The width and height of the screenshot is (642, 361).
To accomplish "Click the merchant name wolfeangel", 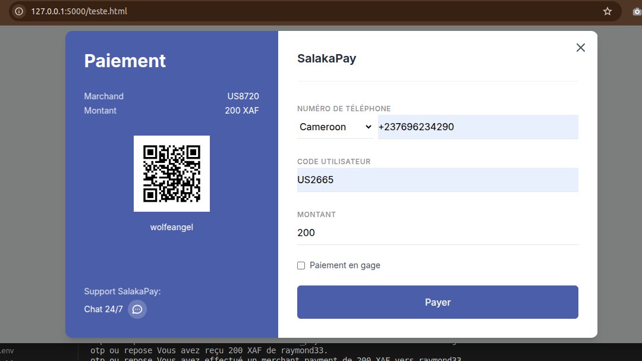I will point(172,227).
